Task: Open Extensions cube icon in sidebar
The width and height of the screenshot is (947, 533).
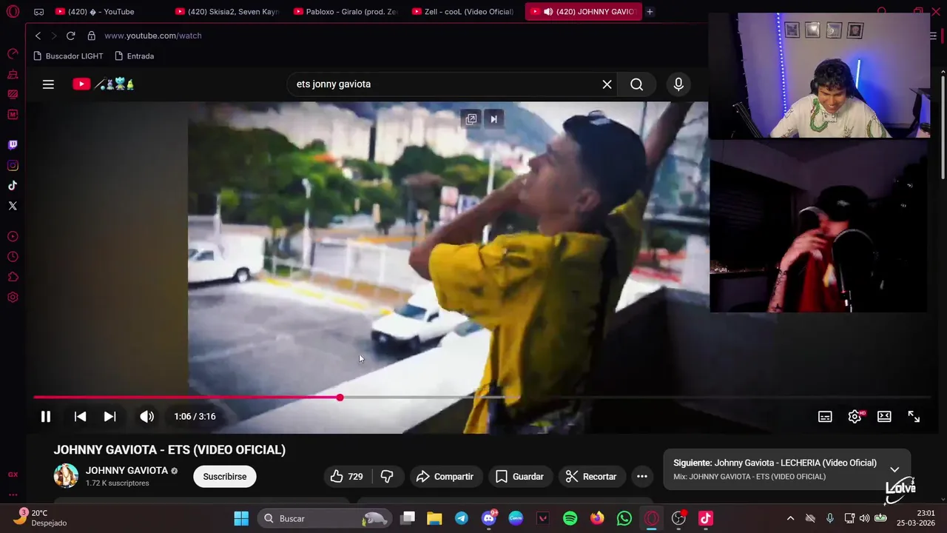Action: coord(13,277)
